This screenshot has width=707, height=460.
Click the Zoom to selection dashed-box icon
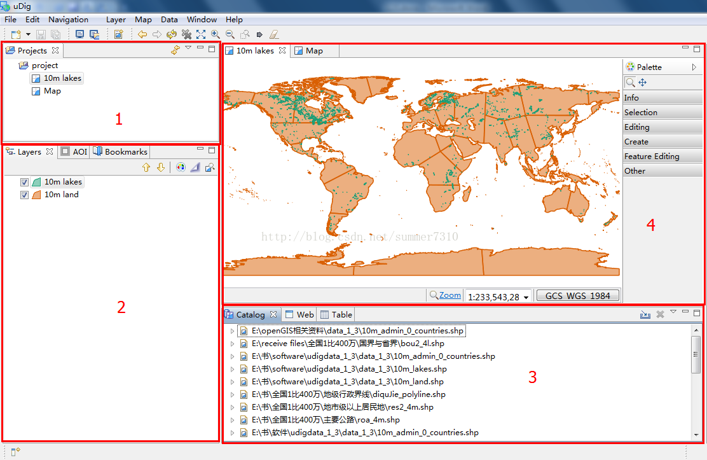[245, 34]
